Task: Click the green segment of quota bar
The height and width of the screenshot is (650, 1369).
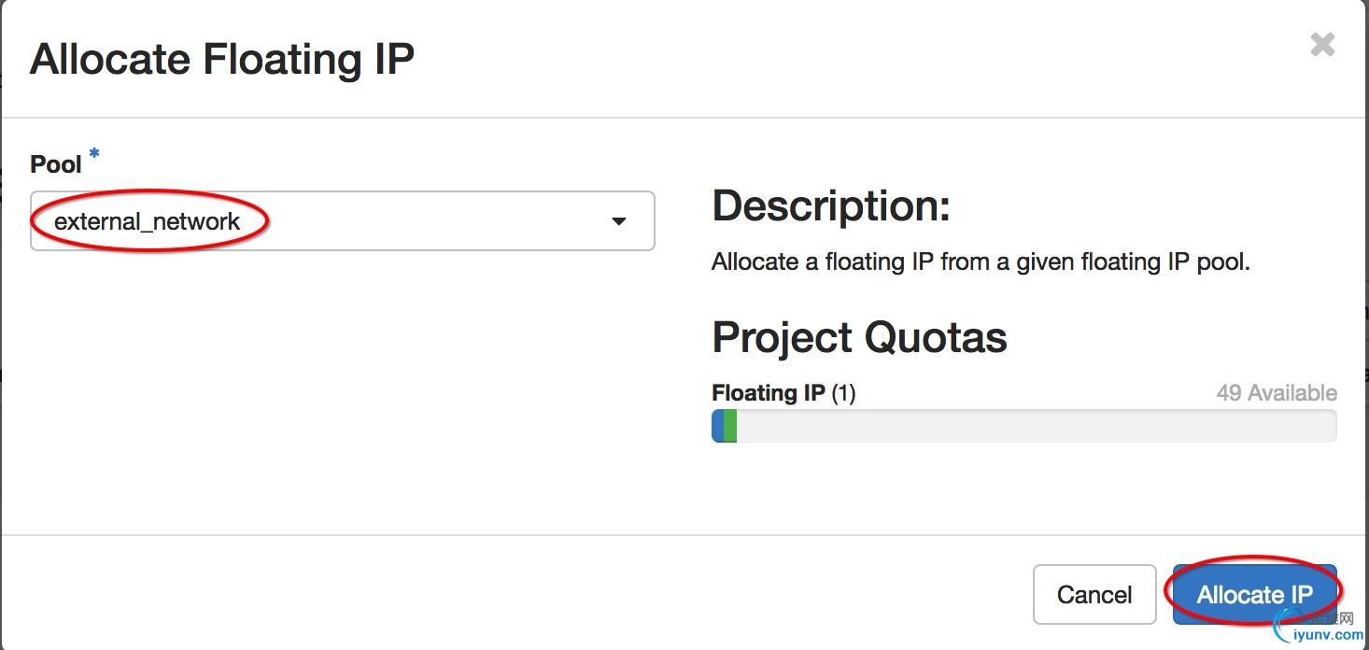Action: tap(730, 426)
